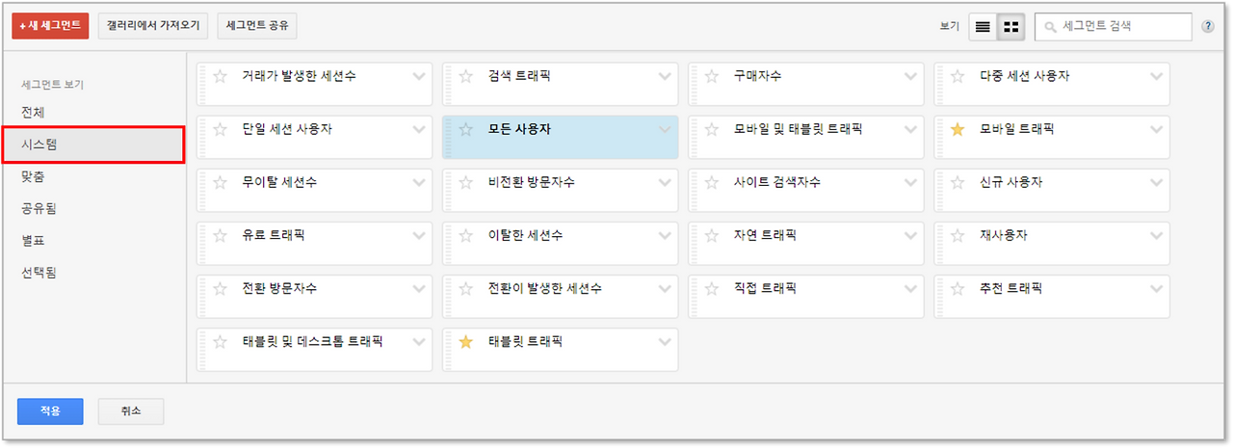Select the 자연 트래픽 segment card

pos(805,243)
